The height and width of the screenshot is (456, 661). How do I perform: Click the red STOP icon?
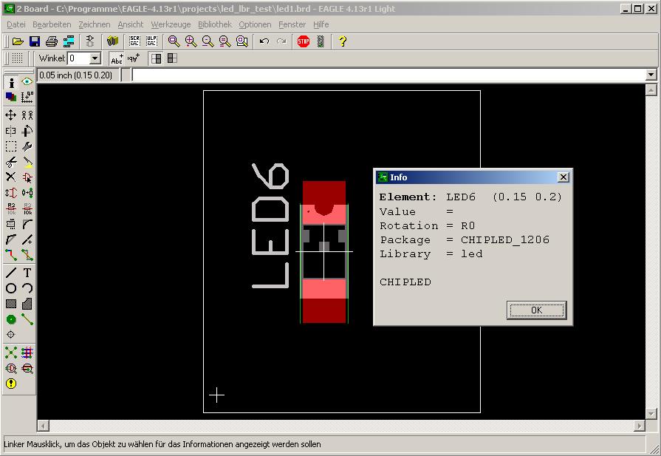tap(304, 41)
